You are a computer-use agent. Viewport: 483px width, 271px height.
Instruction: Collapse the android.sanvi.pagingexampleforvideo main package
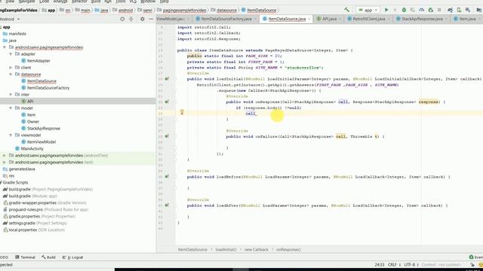pyautogui.click(x=5, y=47)
